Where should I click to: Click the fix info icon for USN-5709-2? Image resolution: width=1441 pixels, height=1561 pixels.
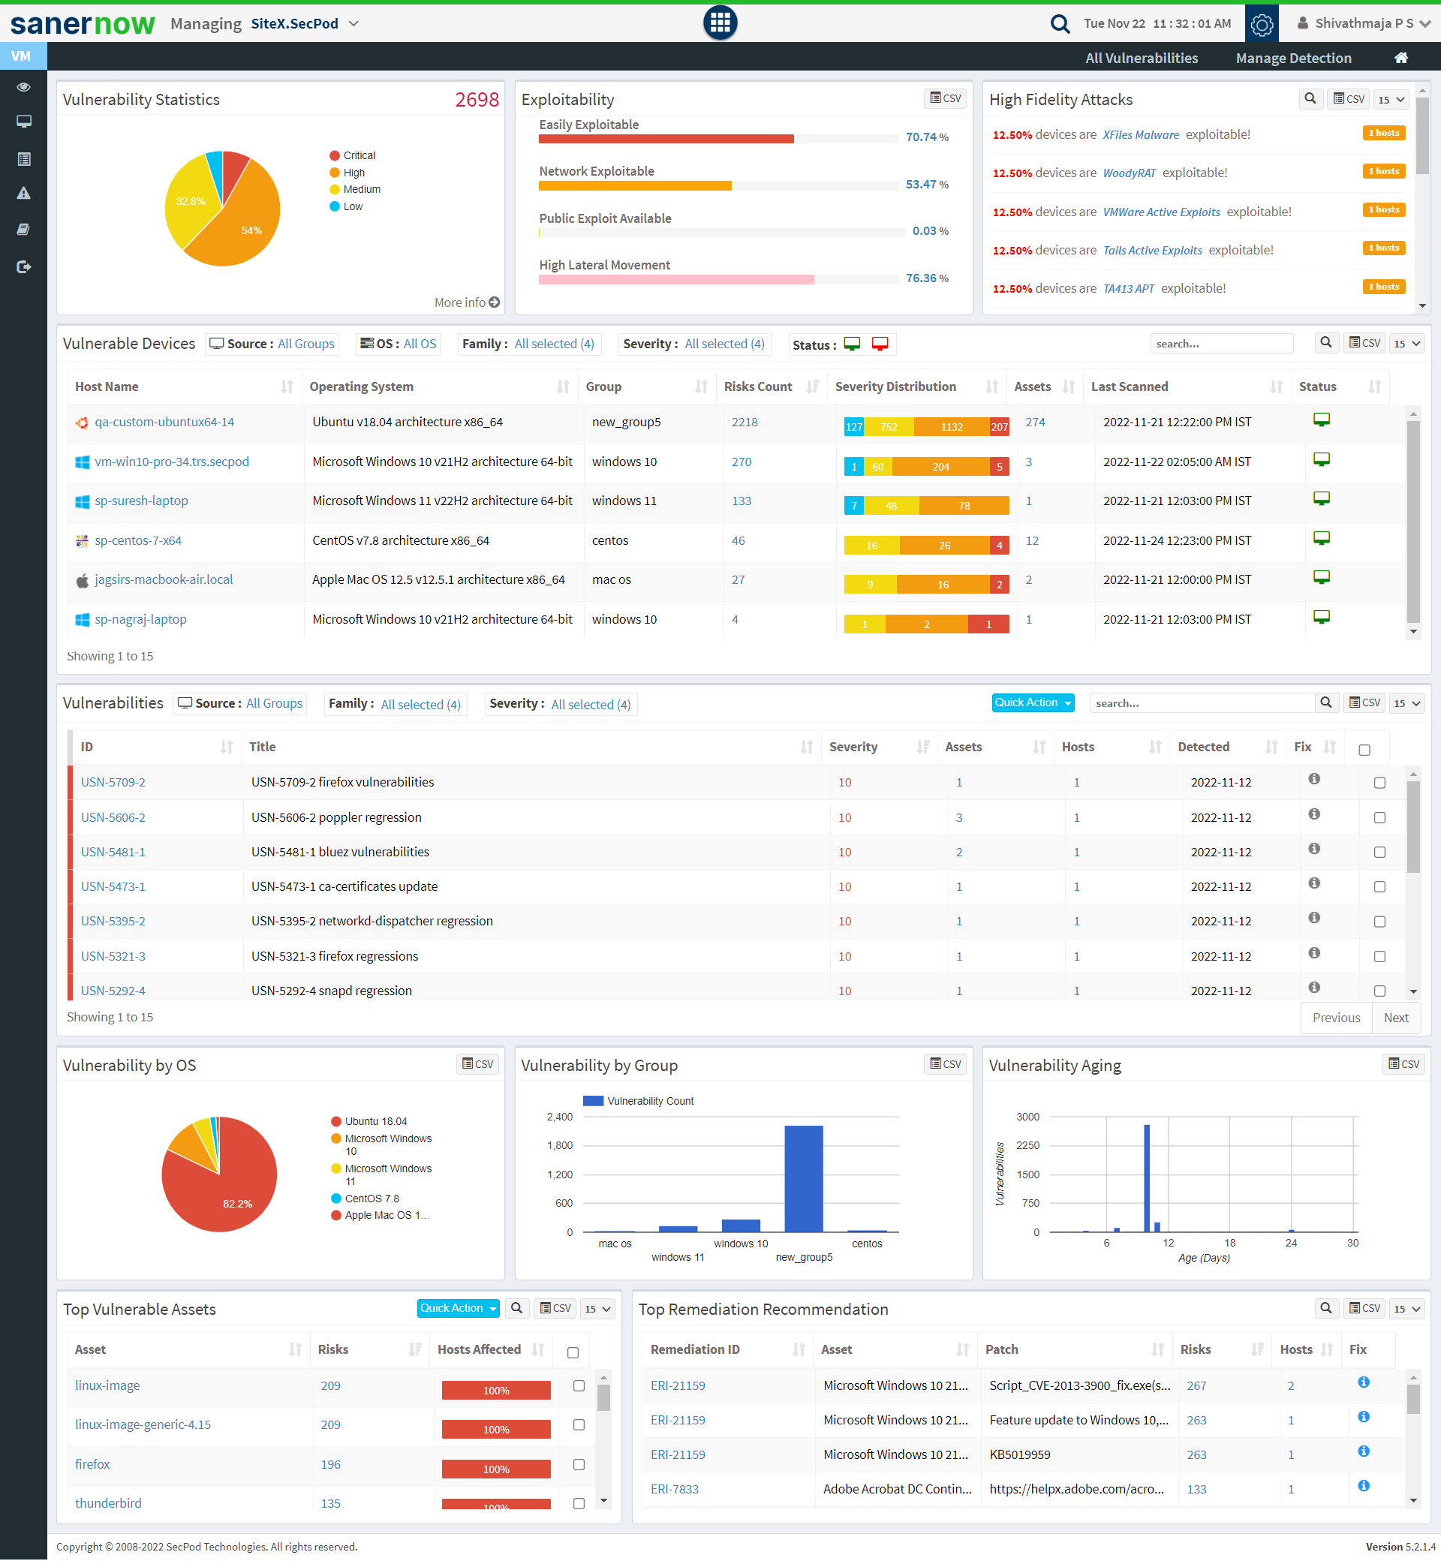[1314, 779]
